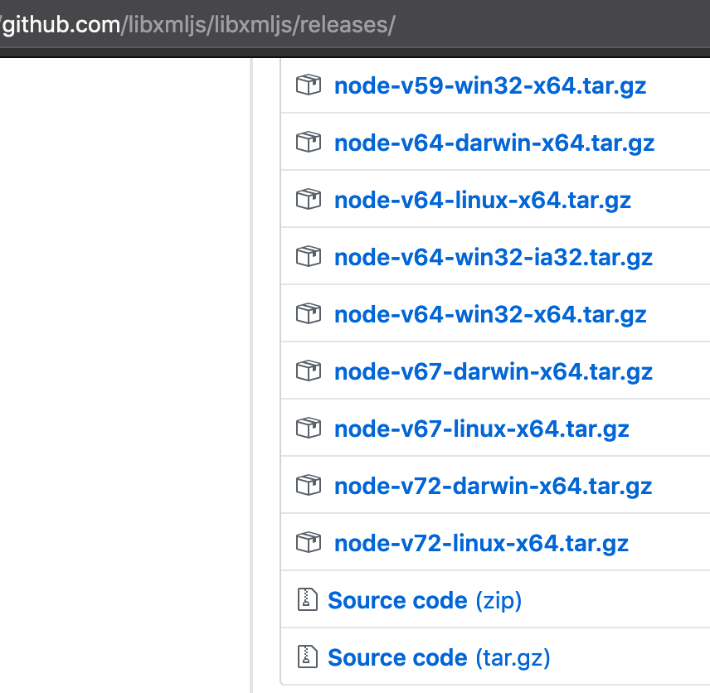This screenshot has width=710, height=693.
Task: Click the package icon beside node-v67-darwin-x64.tar.gz
Action: (308, 371)
